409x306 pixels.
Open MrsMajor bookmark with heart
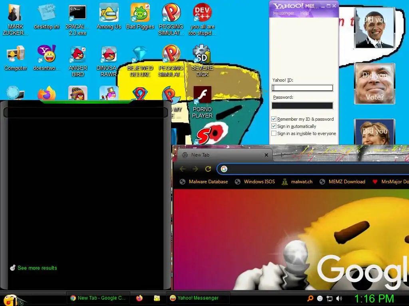coord(390,182)
